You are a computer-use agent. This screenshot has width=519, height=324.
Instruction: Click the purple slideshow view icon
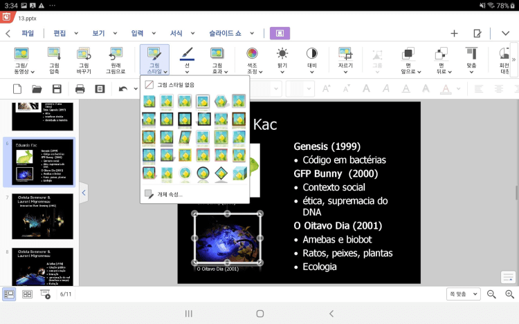[x=280, y=33]
